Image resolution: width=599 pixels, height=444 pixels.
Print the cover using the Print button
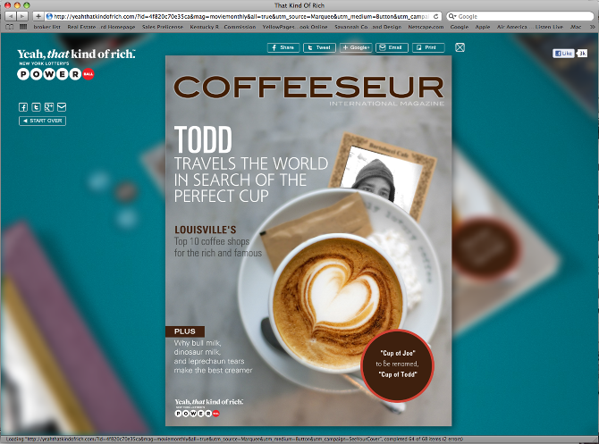click(427, 47)
